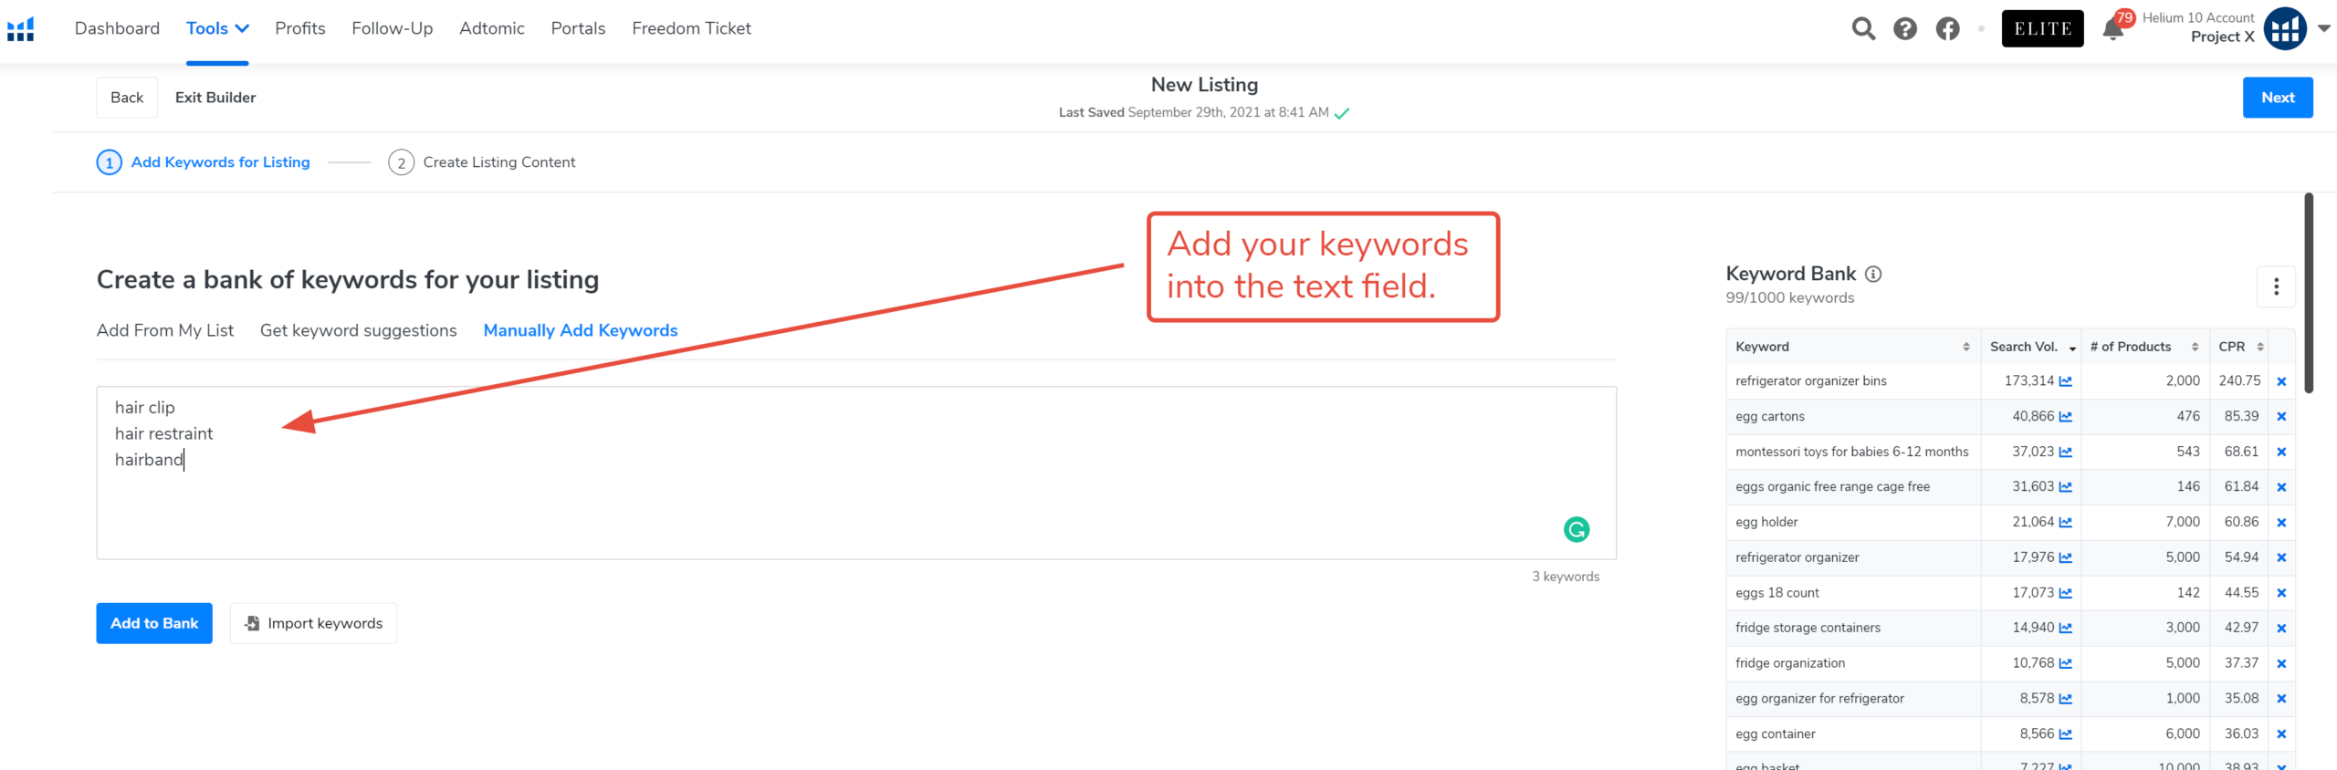Show search volume chart for egg cartons
This screenshot has width=2337, height=770.
click(2066, 417)
